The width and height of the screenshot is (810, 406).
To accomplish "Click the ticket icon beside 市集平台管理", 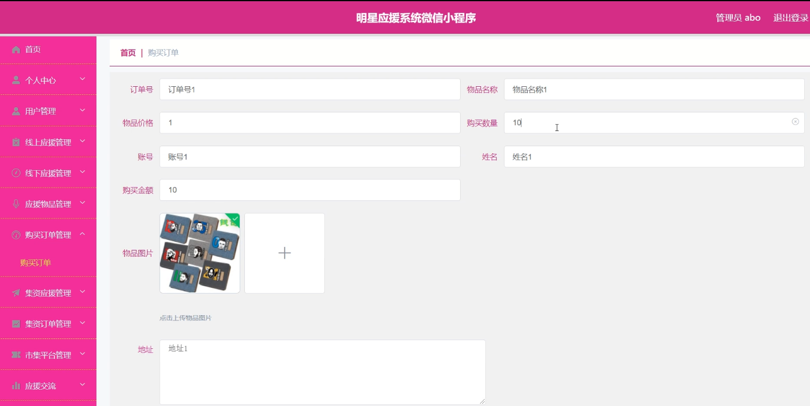I will click(x=16, y=355).
